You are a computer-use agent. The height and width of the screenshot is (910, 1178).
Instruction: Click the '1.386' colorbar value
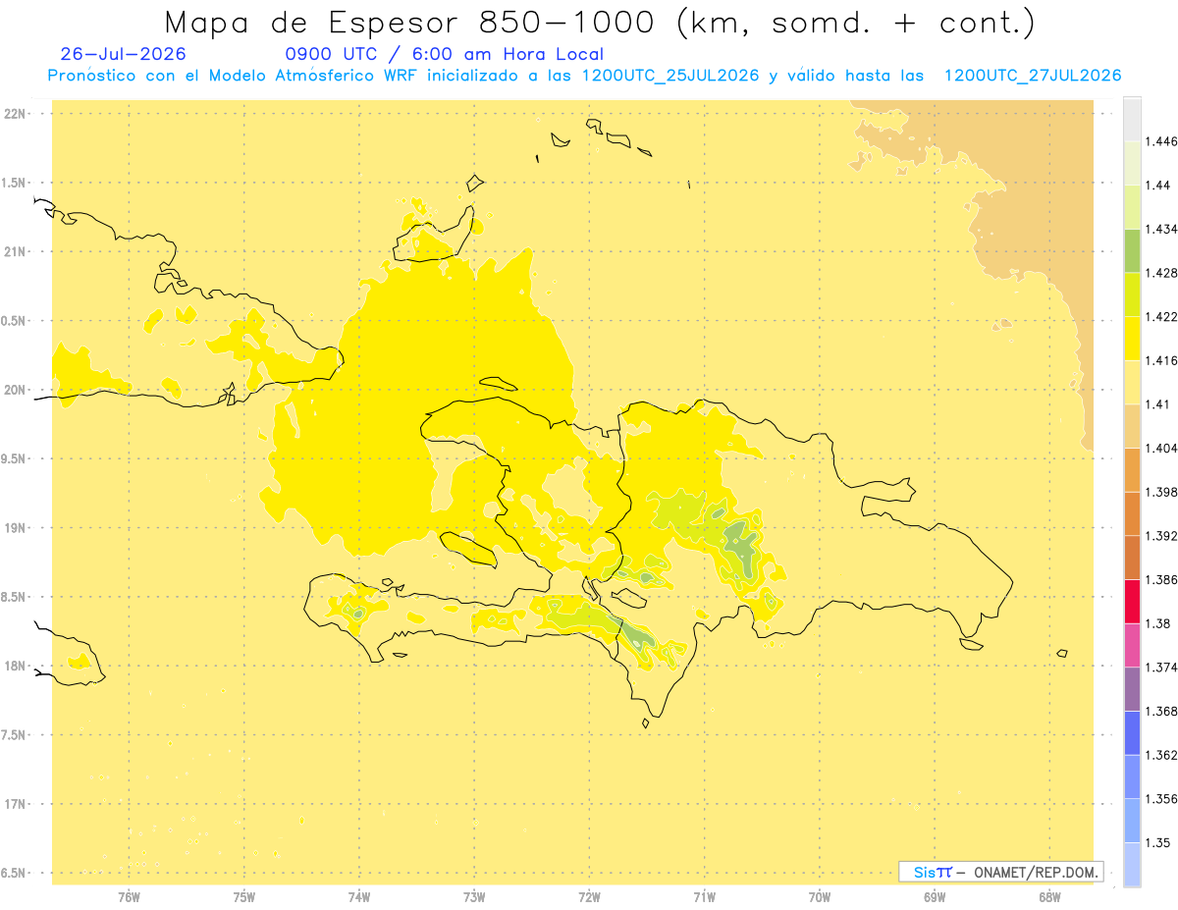click(x=1161, y=579)
